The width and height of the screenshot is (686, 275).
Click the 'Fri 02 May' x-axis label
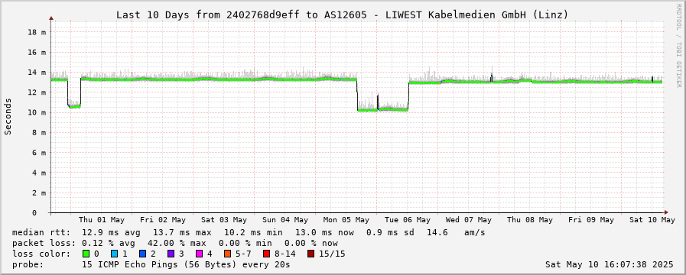click(x=163, y=220)
